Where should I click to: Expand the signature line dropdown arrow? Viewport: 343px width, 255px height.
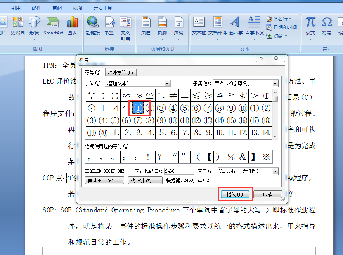[291, 19]
